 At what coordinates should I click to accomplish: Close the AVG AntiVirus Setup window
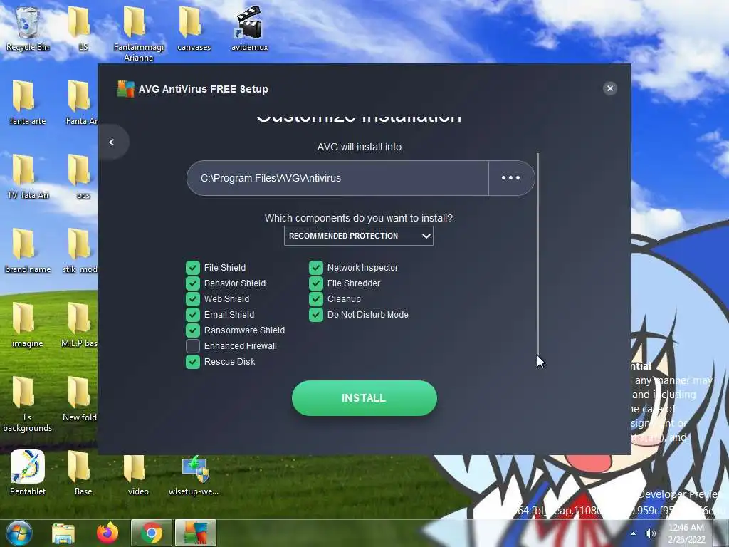click(610, 88)
